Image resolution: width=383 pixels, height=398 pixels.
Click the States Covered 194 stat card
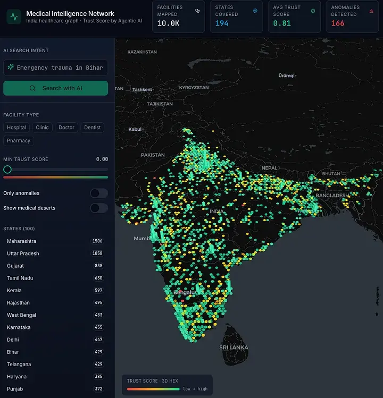coord(236,16)
